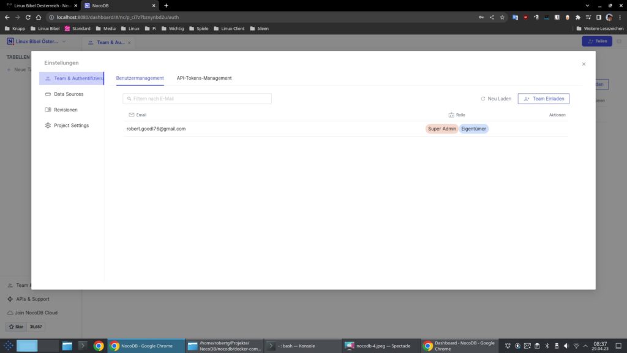Open the Google Translate extension icon

(x=515, y=17)
